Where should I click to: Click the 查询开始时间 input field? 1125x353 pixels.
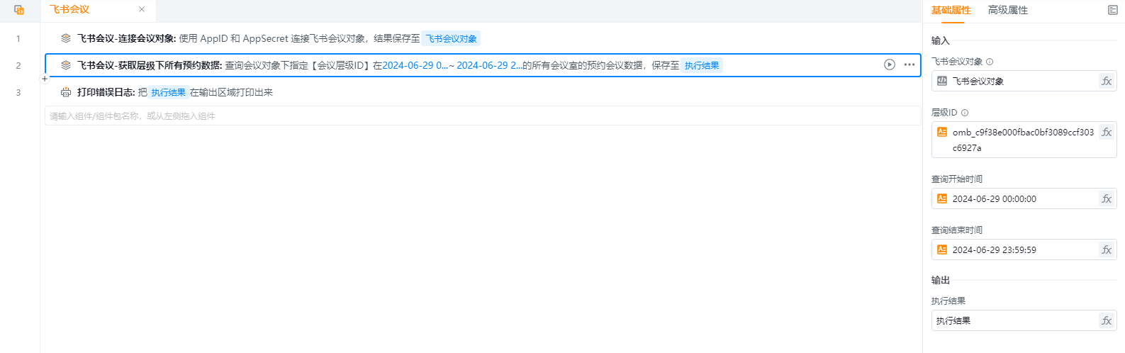[x=1021, y=199]
